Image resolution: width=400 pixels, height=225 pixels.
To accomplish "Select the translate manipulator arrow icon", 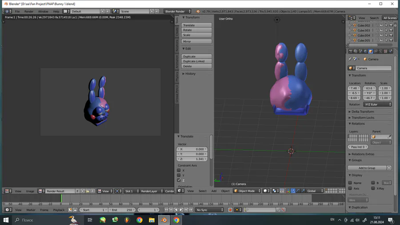I will (x=293, y=191).
